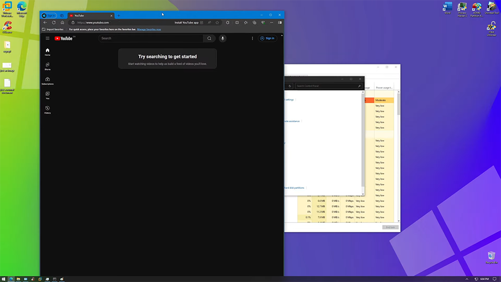Open YouTube settings three-dot menu

pyautogui.click(x=253, y=39)
